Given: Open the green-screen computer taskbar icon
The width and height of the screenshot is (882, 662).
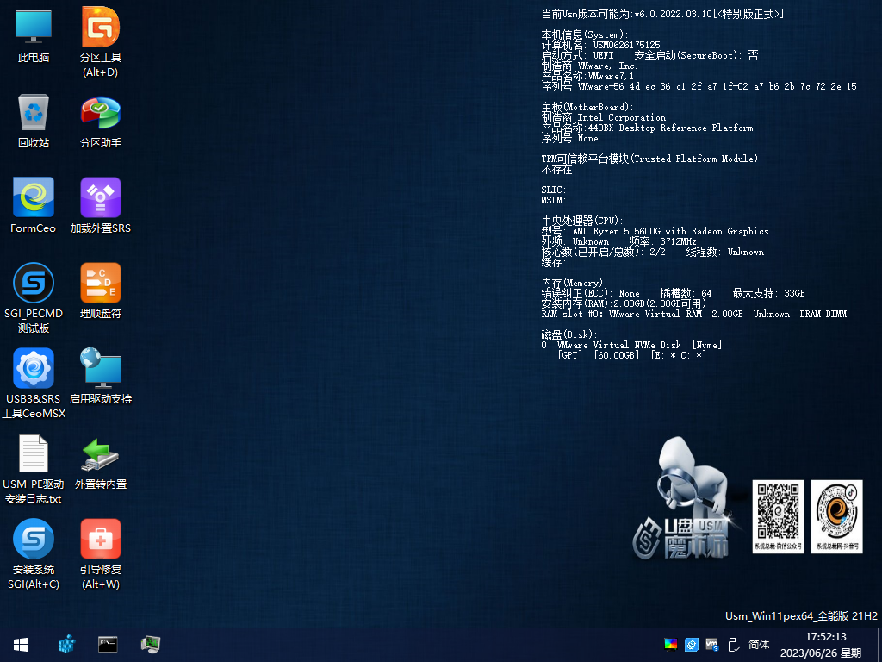Looking at the screenshot, I should point(150,645).
